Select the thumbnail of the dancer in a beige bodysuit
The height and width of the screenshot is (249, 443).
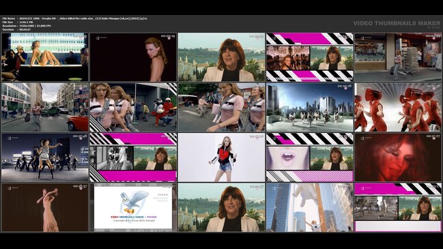[x=45, y=207]
